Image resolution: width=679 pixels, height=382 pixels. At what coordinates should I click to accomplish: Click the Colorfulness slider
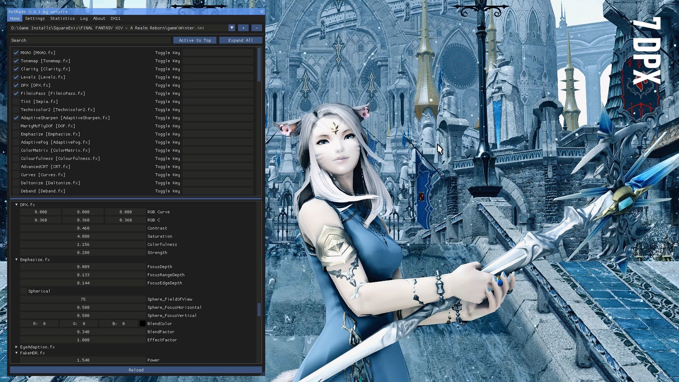coord(83,244)
